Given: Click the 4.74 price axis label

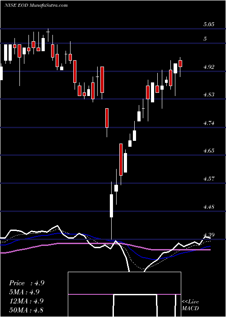Looking at the screenshot, I should pos(209,123).
